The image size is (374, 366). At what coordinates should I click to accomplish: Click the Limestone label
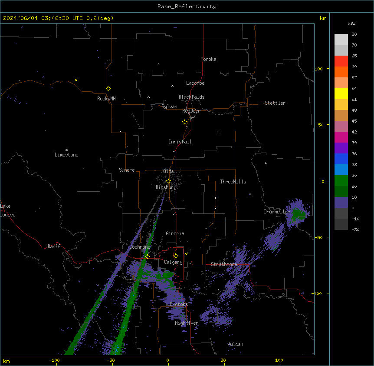66,155
